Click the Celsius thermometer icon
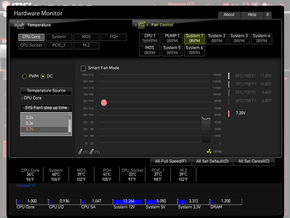290x218 pixels. point(80,152)
